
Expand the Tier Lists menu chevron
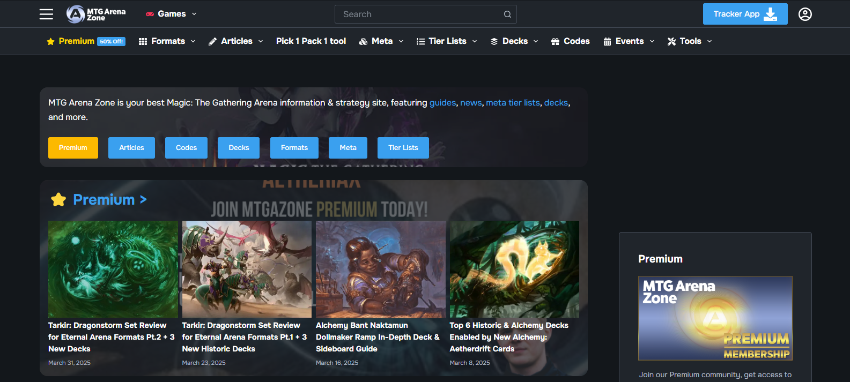click(x=475, y=41)
